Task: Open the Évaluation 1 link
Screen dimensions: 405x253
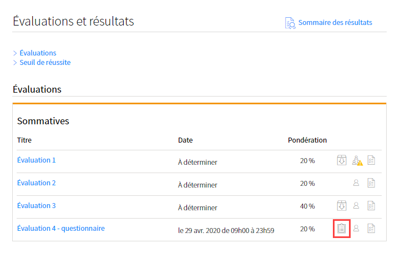Action: (x=37, y=160)
